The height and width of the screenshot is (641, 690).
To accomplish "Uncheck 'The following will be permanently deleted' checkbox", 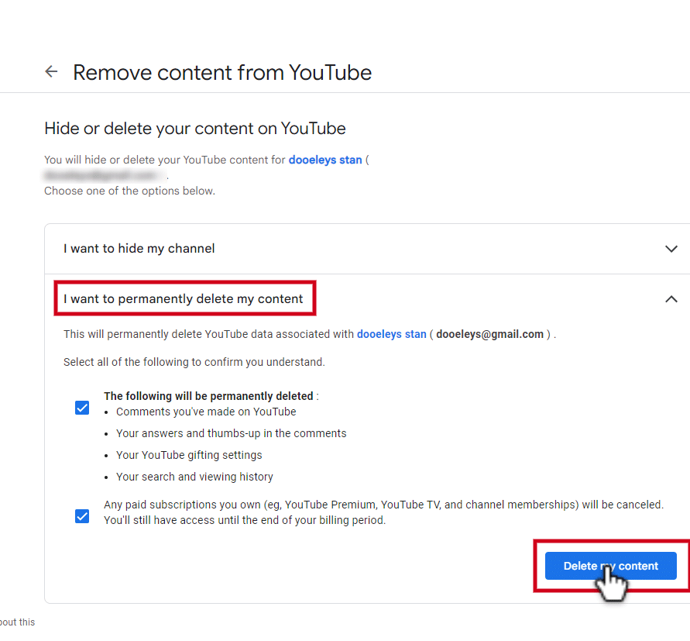I will coord(82,408).
